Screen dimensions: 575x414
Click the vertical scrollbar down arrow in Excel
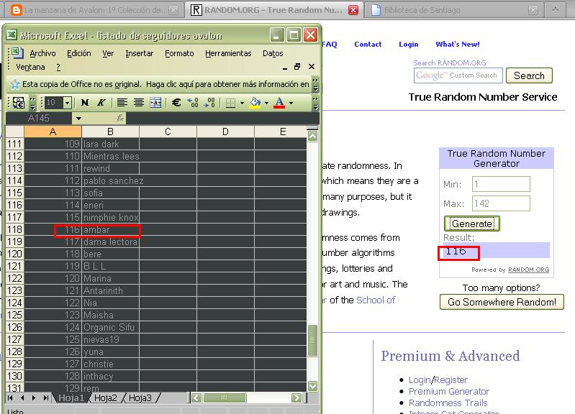pyautogui.click(x=313, y=386)
